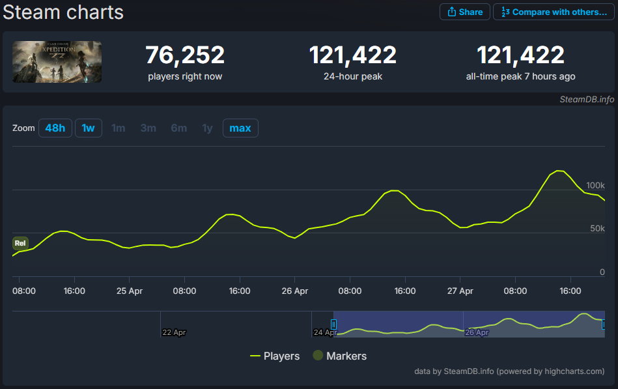The image size is (618, 389).
Task: Click the 22 Apr navigator area
Action: 174,332
